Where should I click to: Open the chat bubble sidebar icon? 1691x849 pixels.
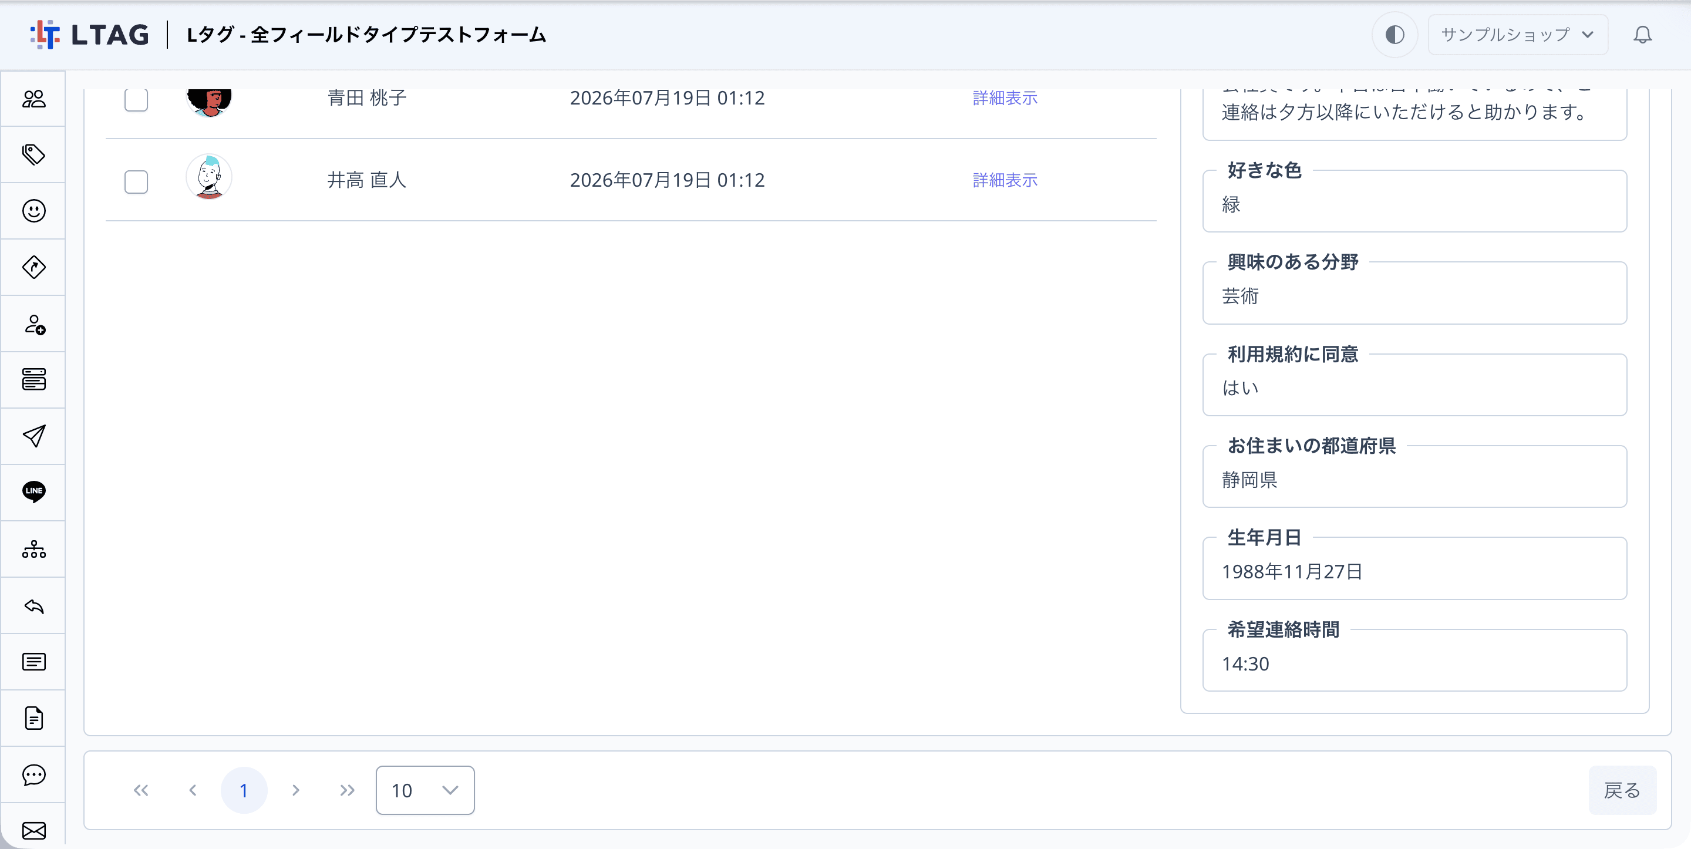click(33, 775)
